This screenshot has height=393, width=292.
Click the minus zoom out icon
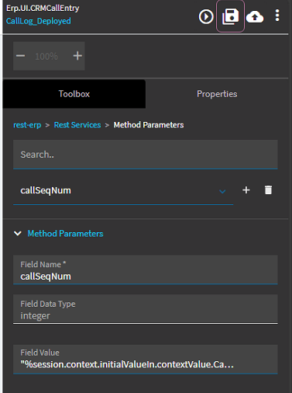(21, 56)
